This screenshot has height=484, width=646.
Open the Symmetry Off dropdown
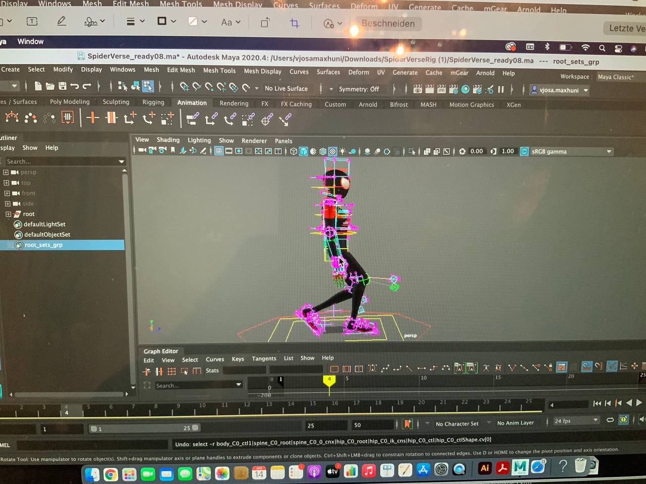(x=358, y=89)
